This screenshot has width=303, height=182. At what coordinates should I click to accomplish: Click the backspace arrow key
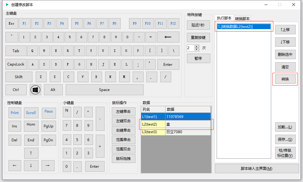pyautogui.click(x=168, y=37)
